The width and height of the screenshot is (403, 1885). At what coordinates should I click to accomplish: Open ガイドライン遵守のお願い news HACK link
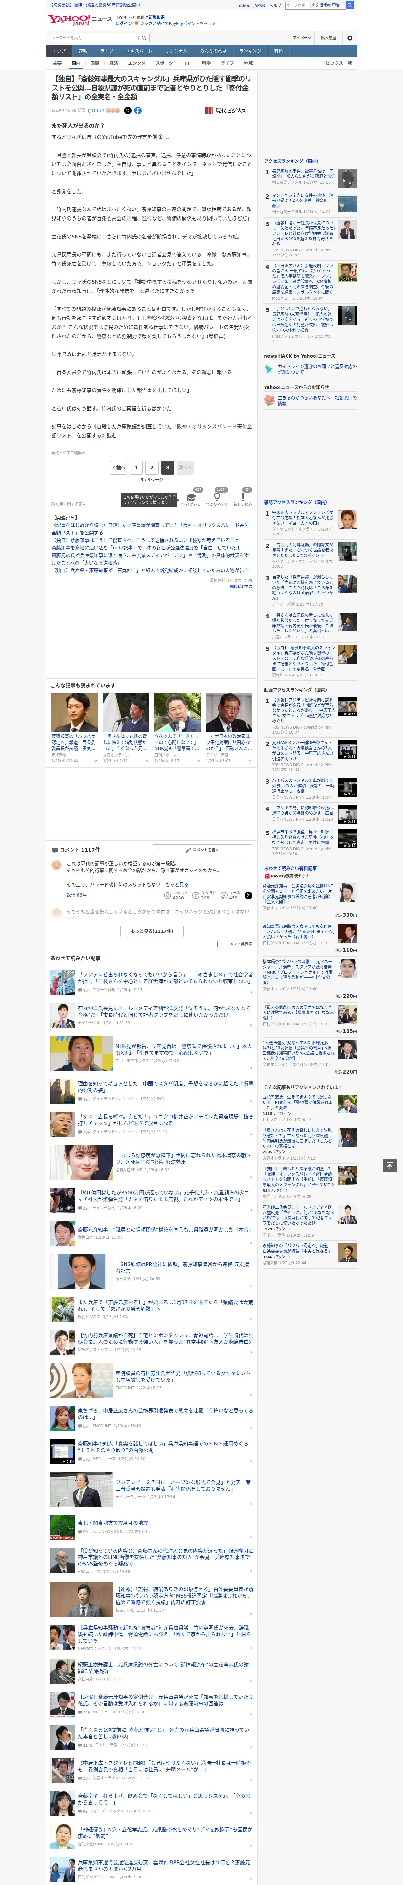(317, 369)
